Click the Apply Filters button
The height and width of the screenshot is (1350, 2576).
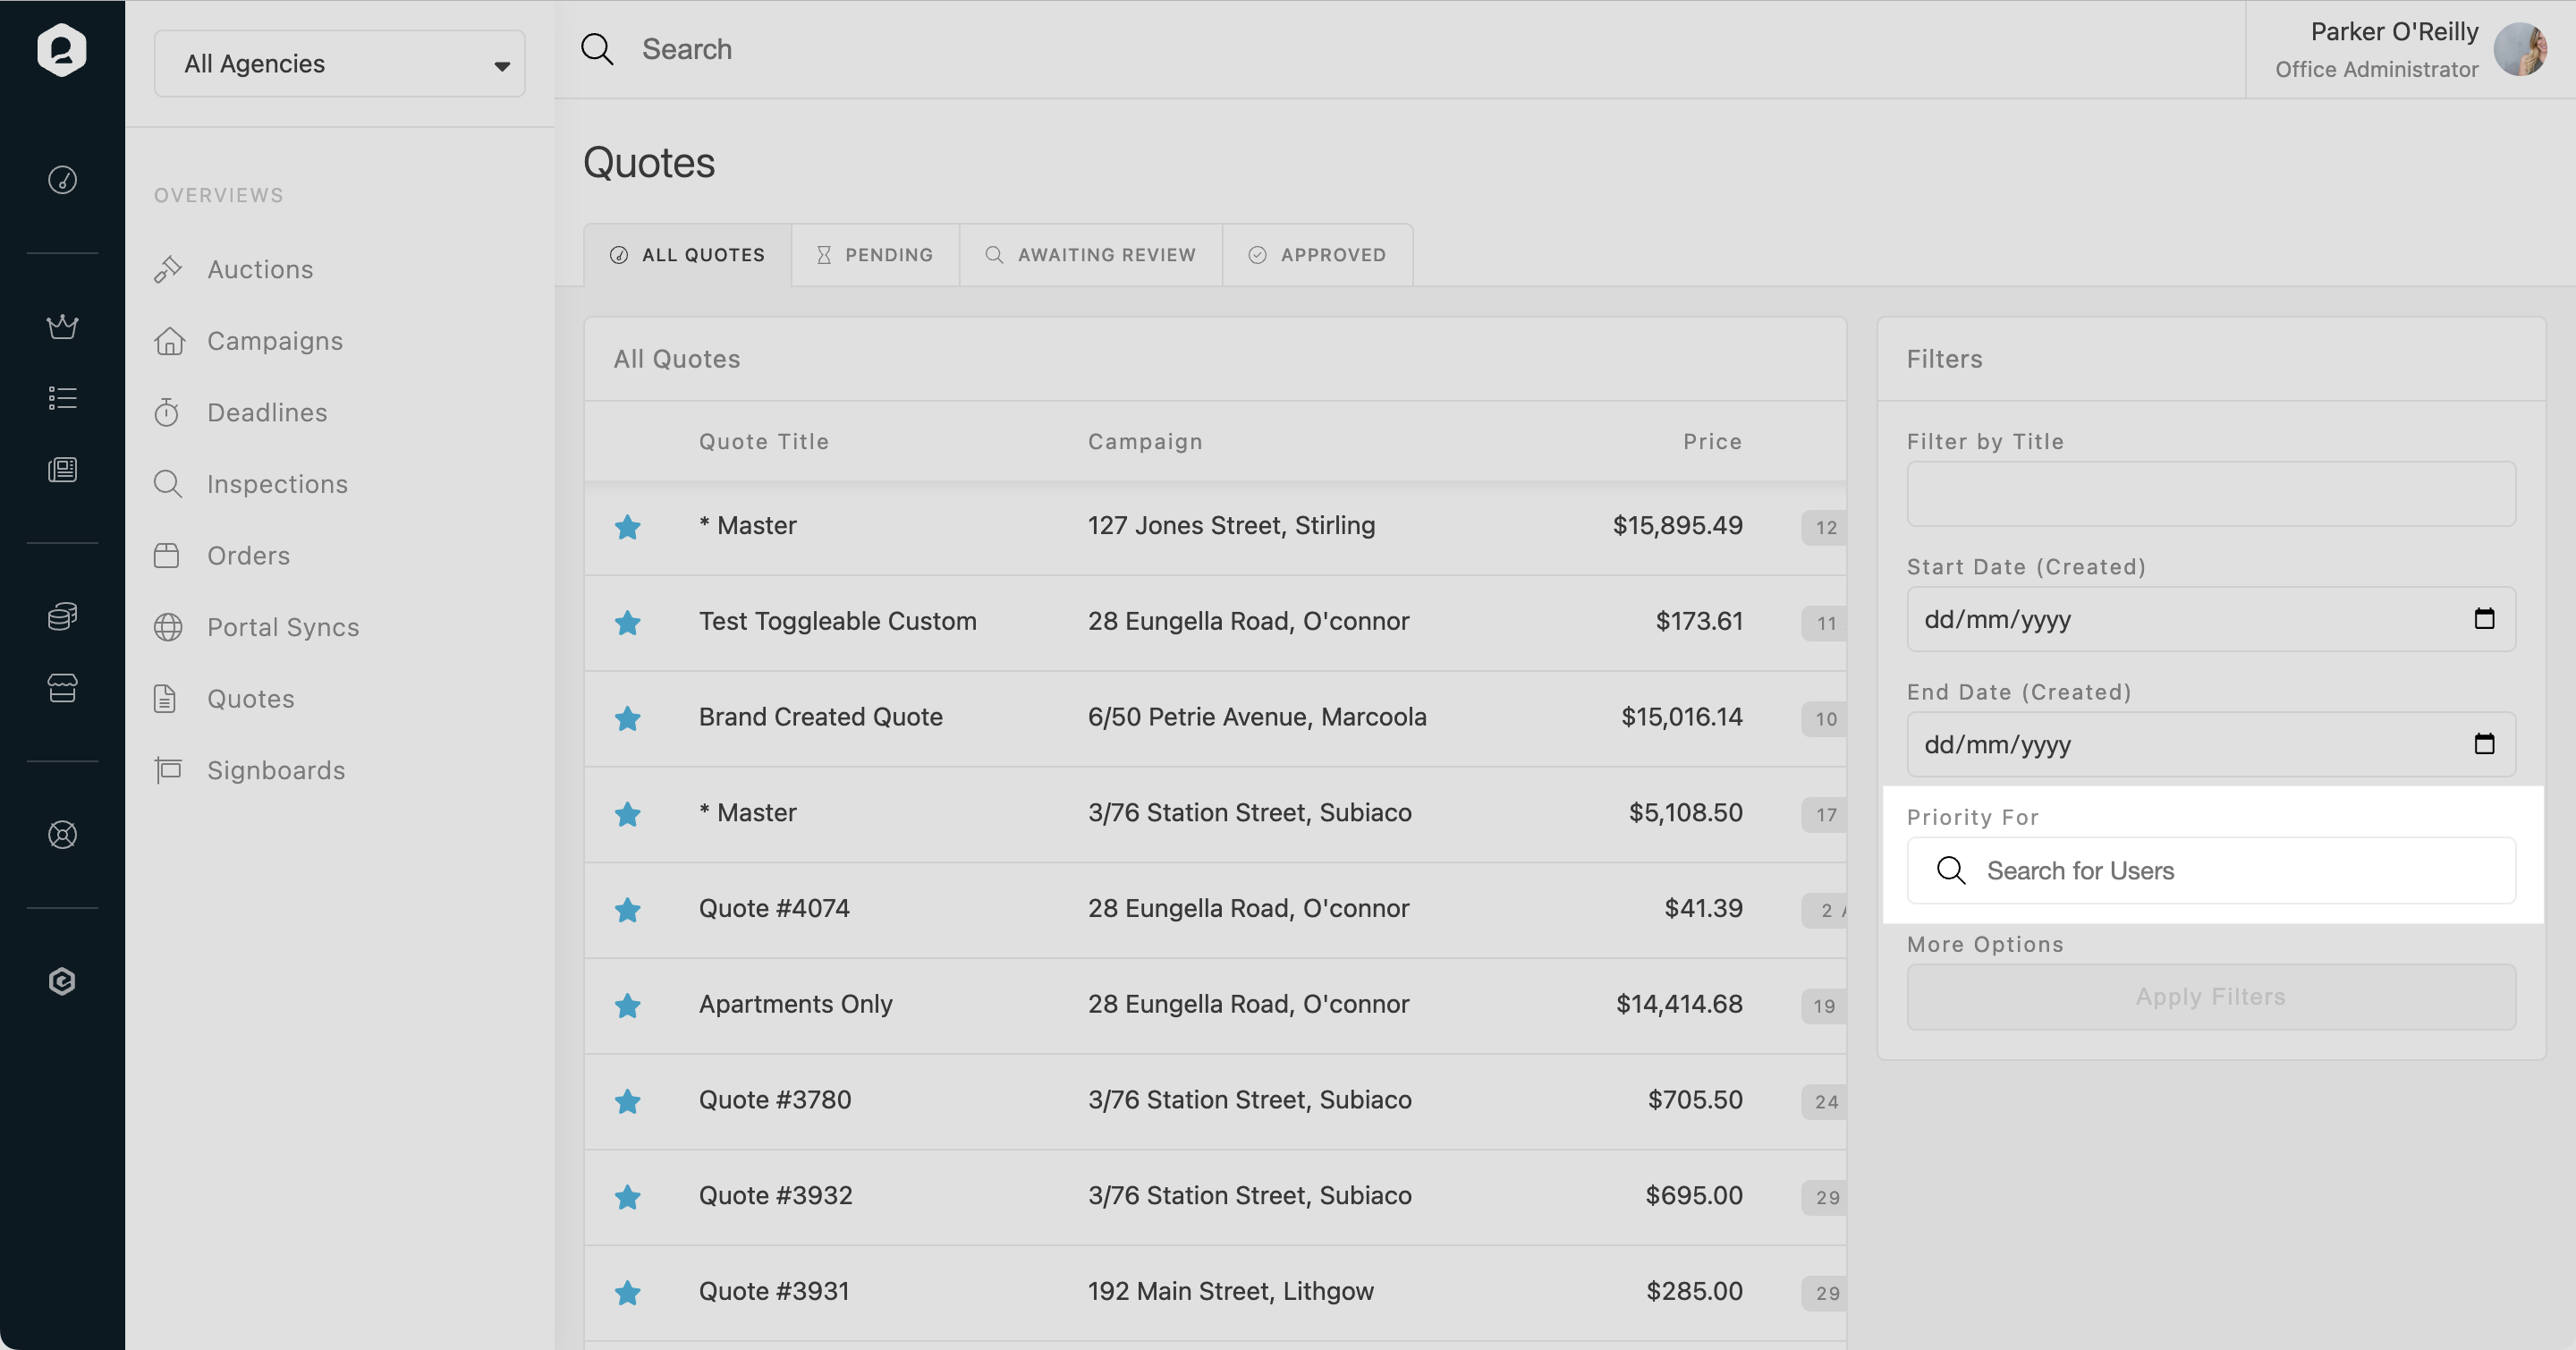click(x=2210, y=997)
